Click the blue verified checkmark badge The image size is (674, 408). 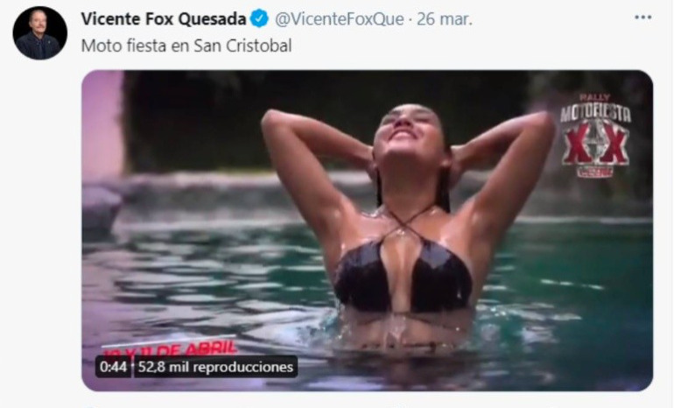259,19
